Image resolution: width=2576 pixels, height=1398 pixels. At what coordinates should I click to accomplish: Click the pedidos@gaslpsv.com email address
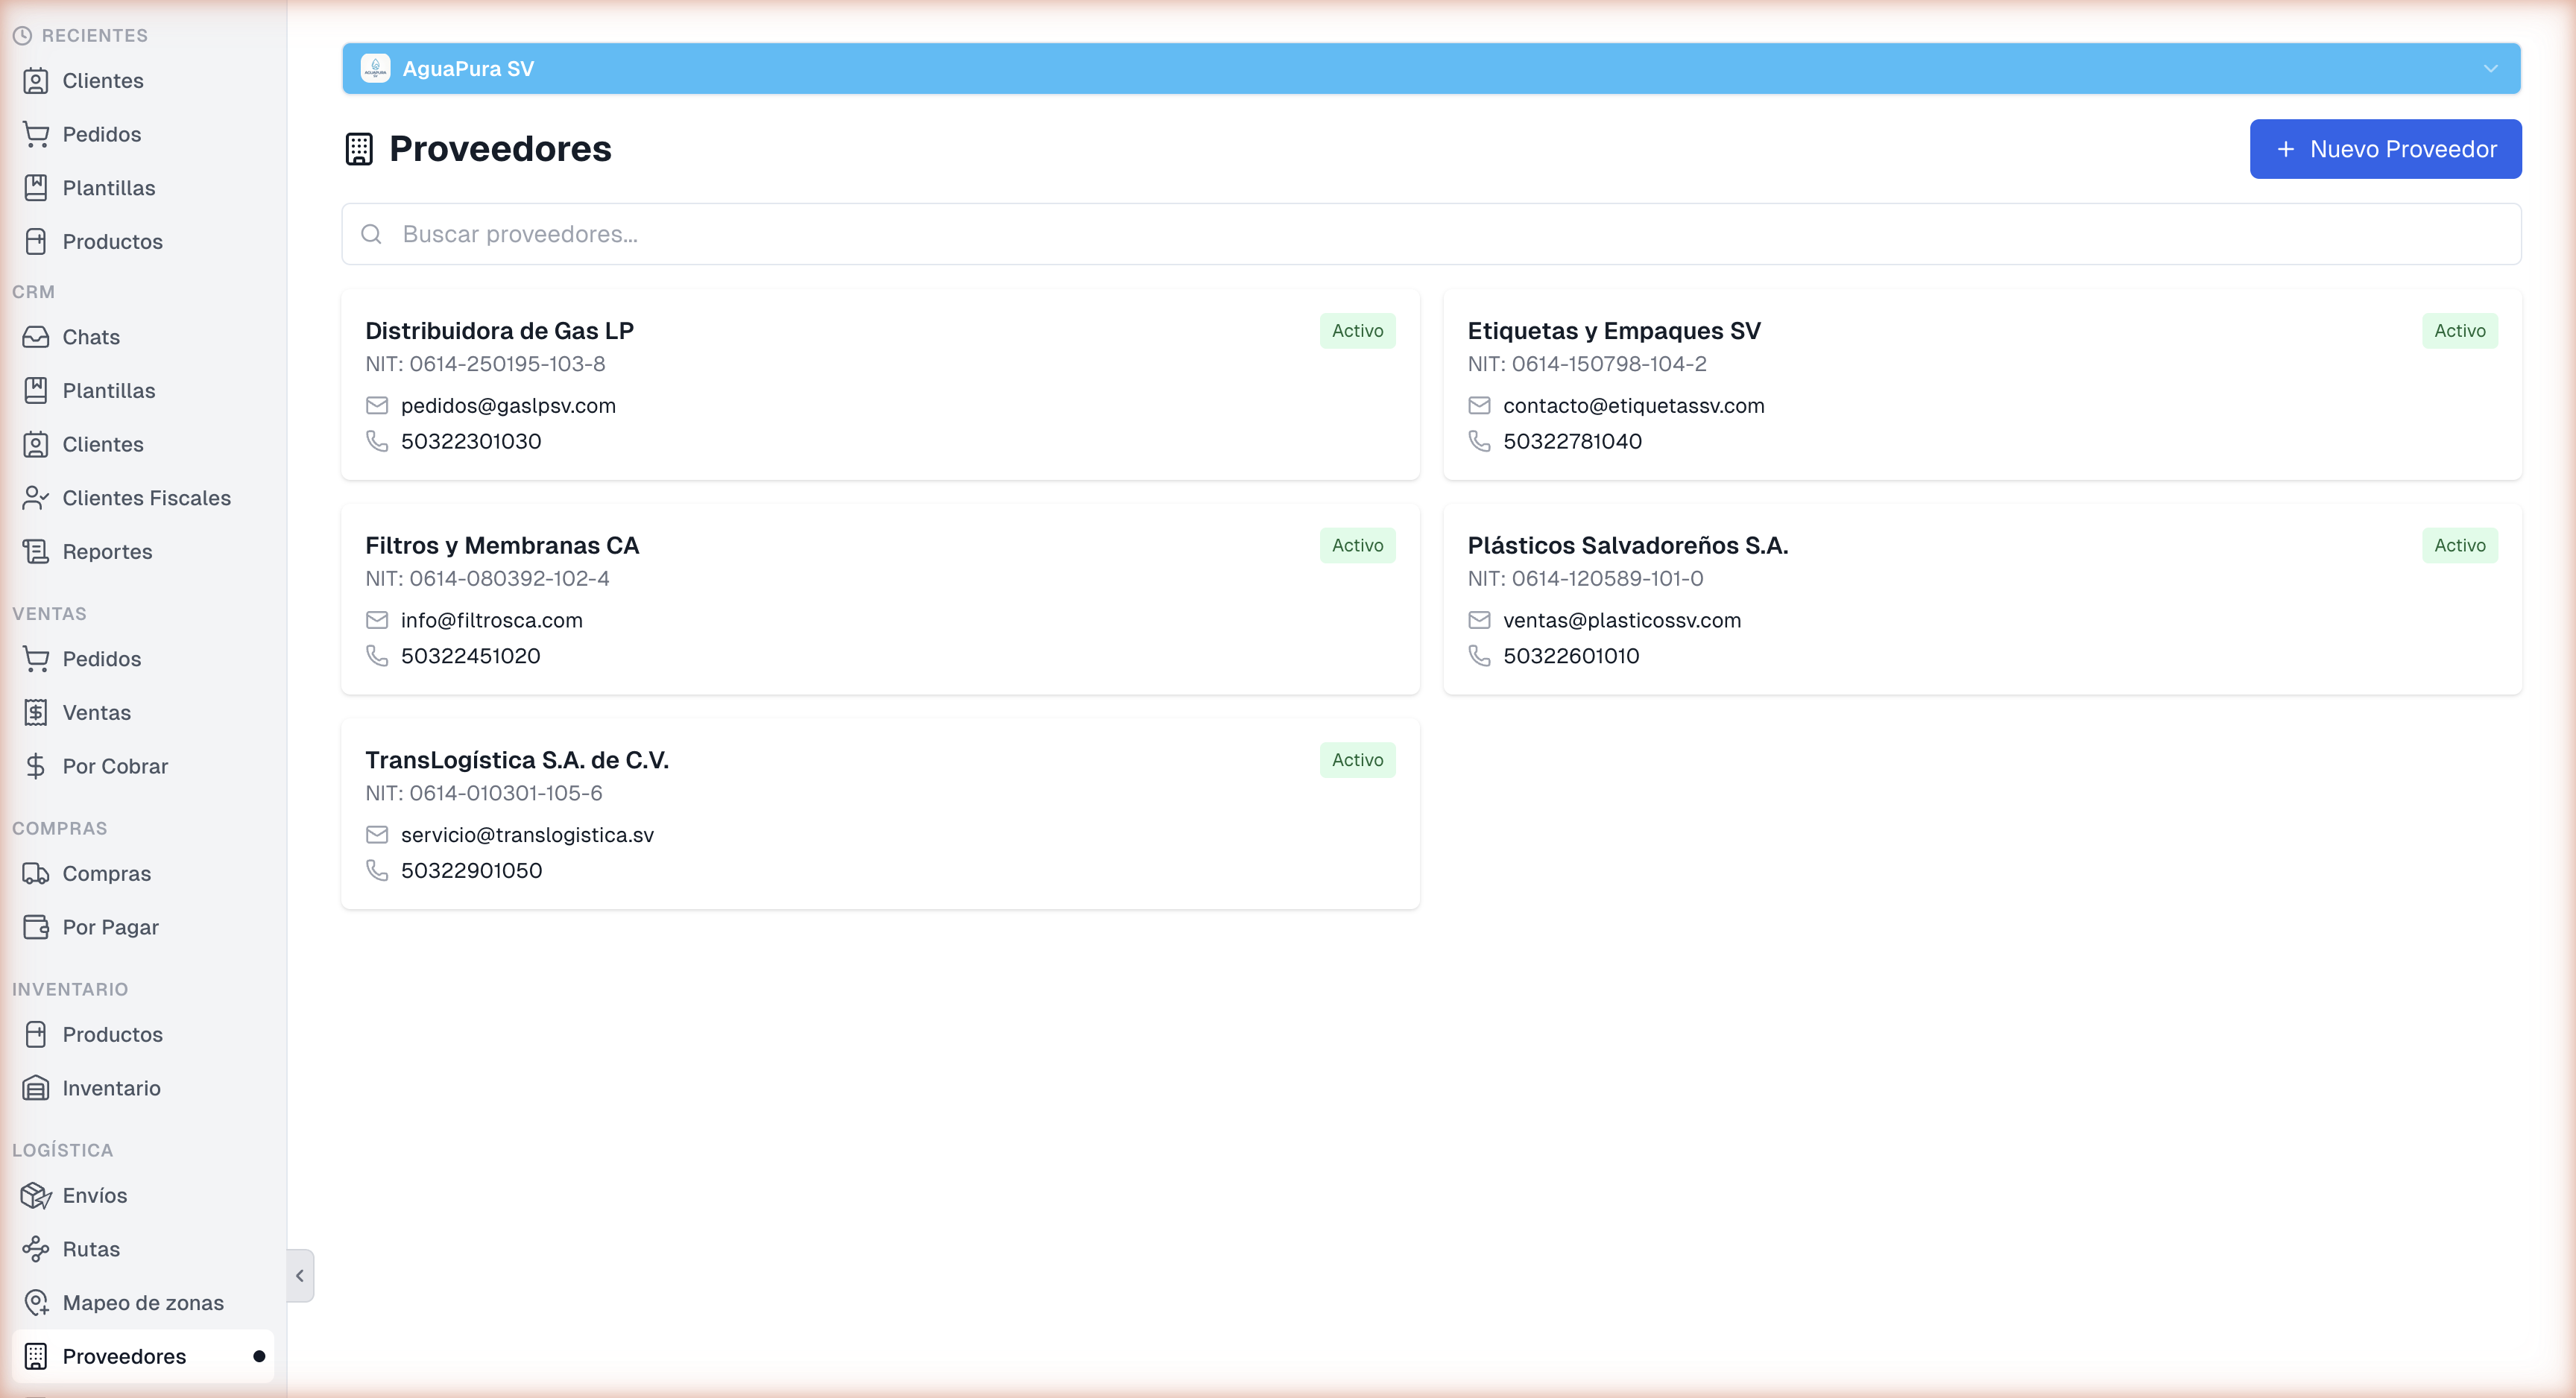(508, 406)
